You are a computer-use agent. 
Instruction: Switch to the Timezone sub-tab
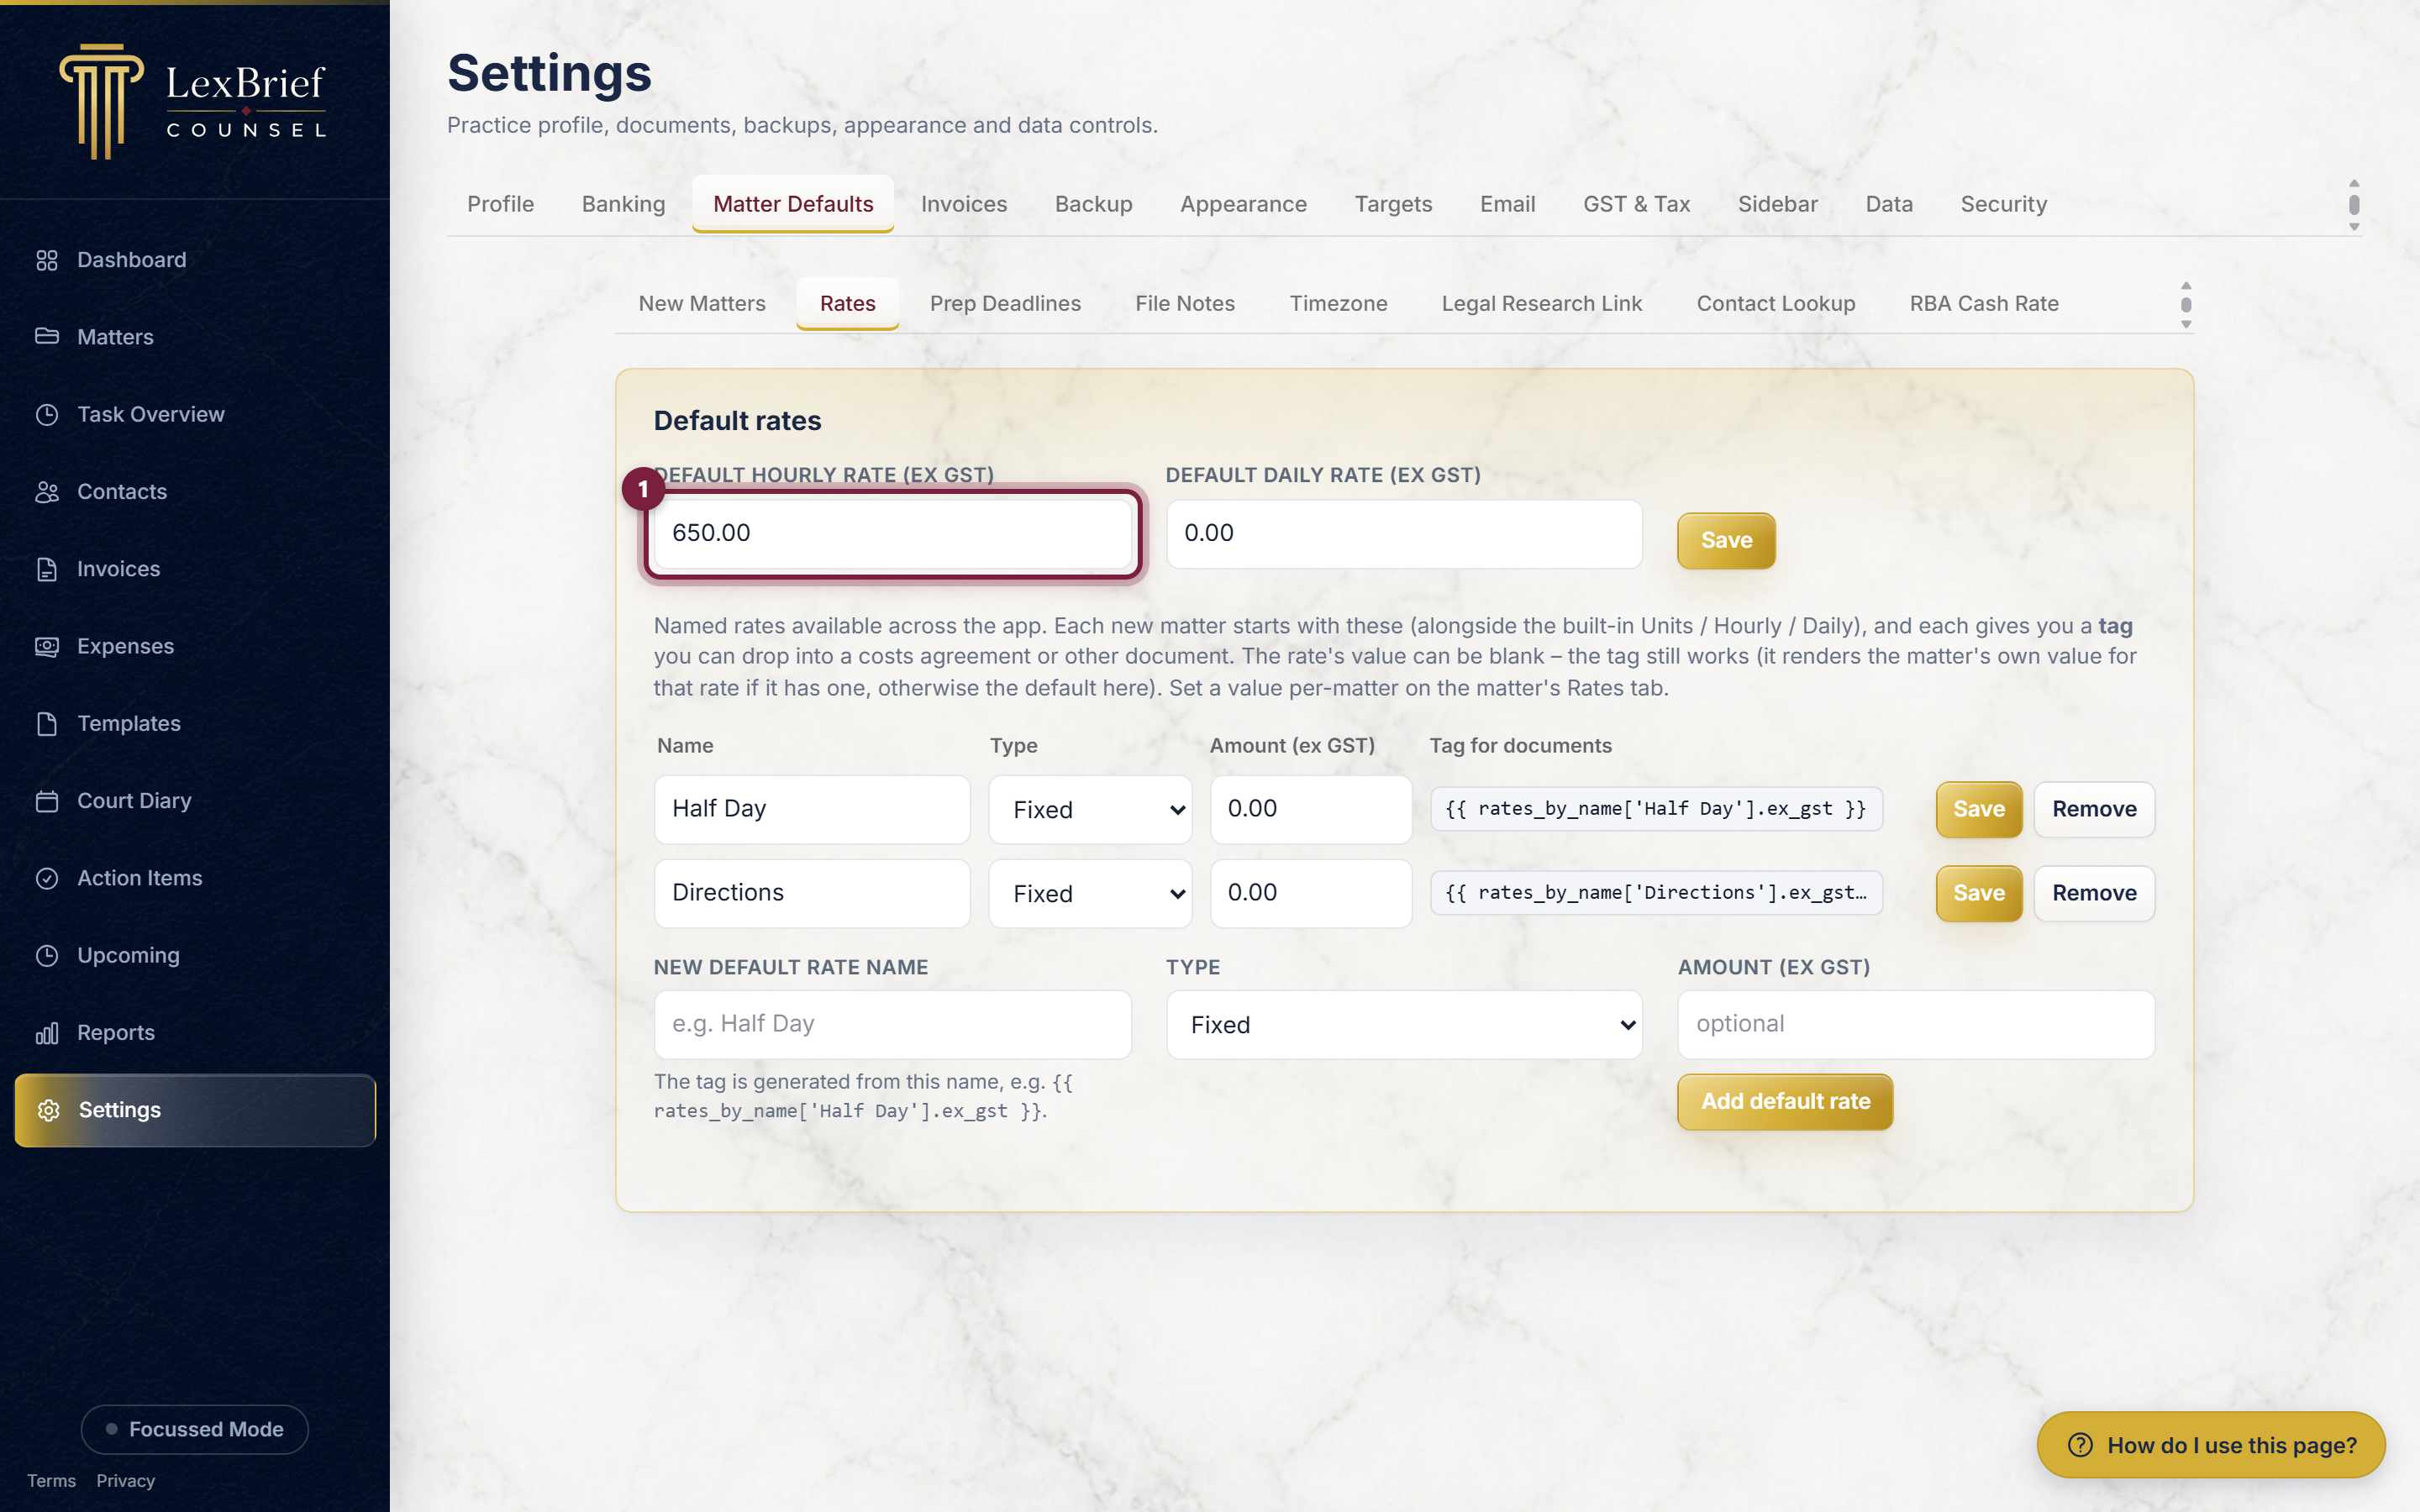tap(1338, 303)
